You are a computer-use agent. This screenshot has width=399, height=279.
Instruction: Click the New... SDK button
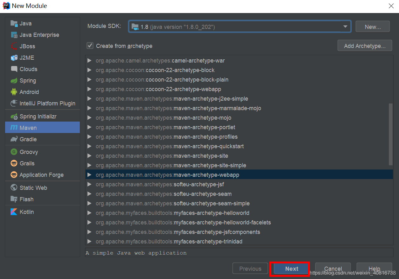(x=373, y=27)
